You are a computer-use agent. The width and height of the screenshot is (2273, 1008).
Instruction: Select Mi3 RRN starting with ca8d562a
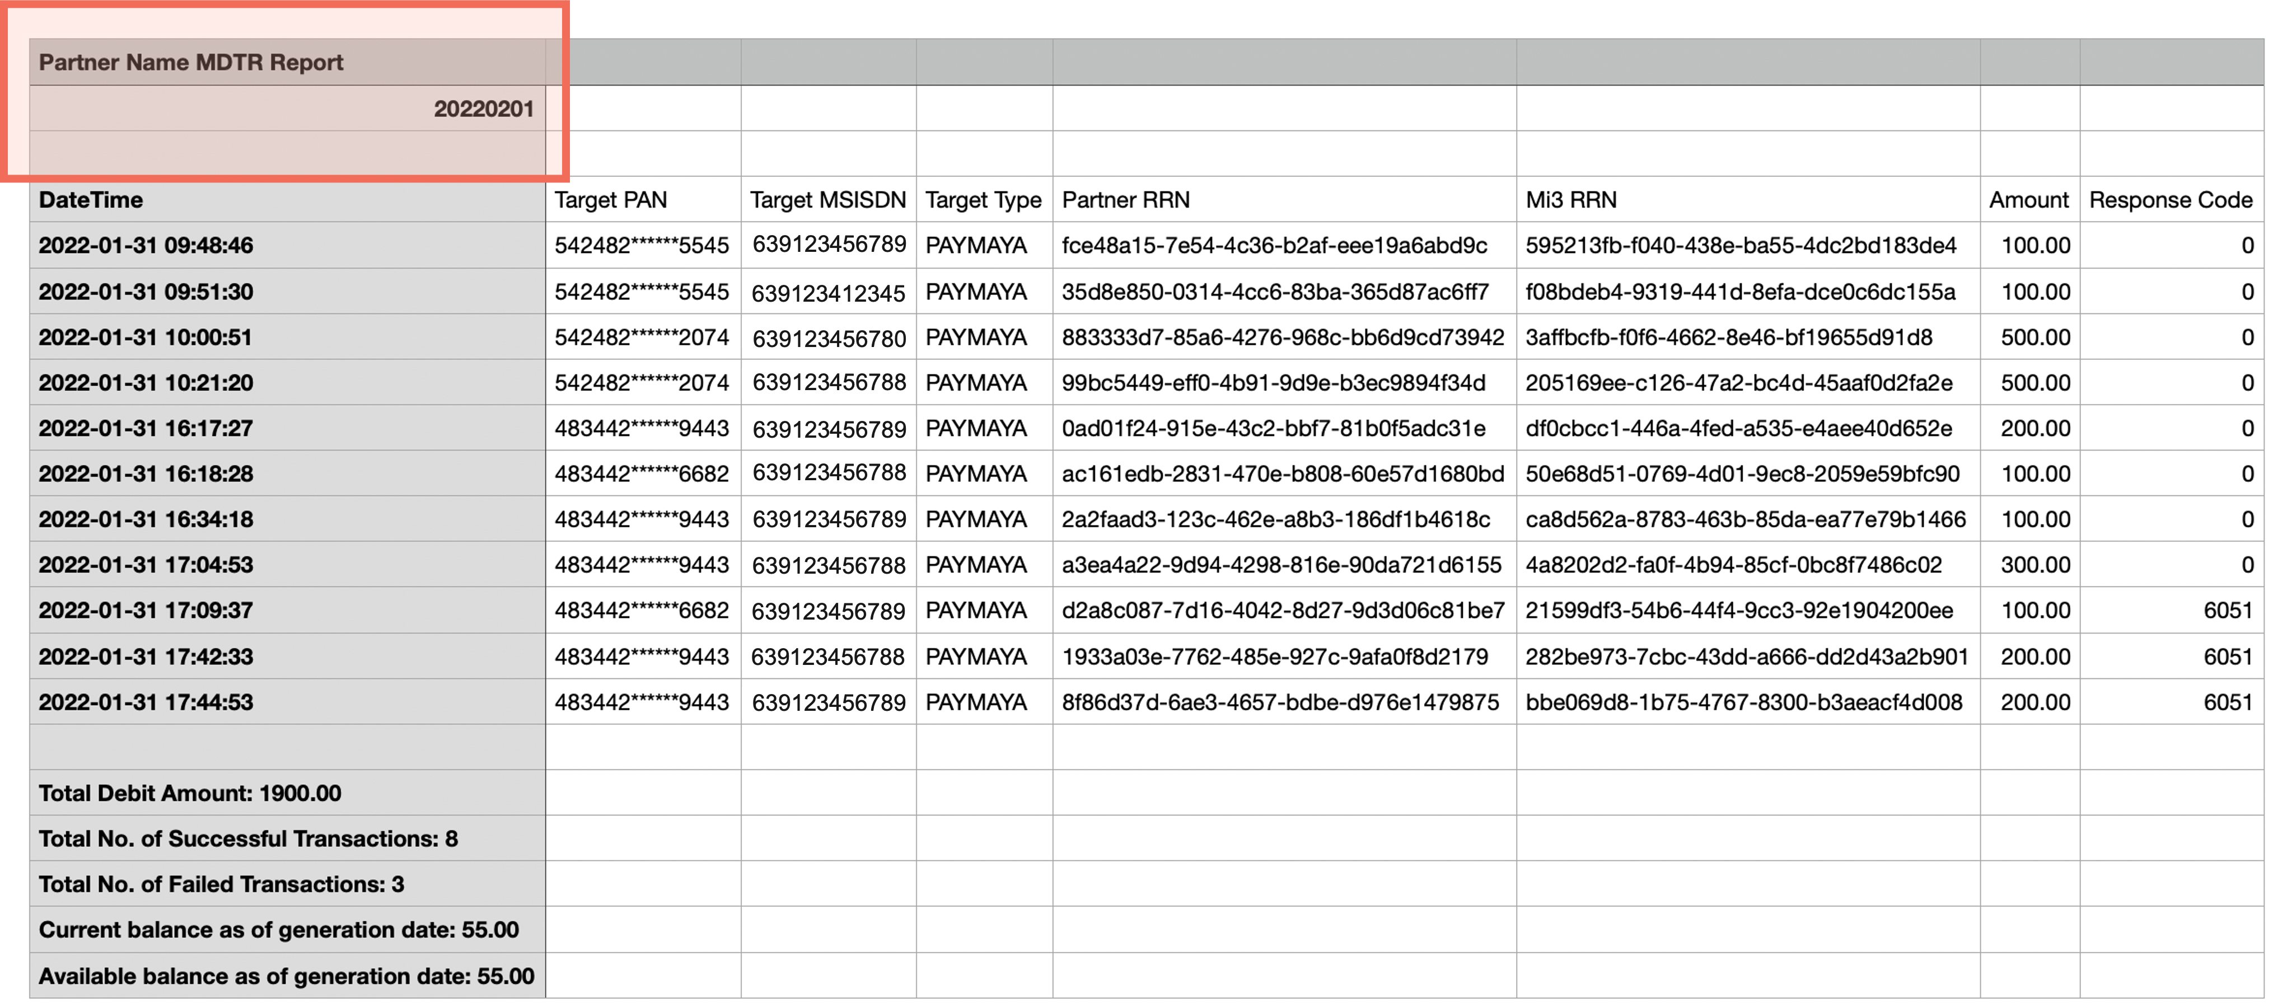pyautogui.click(x=1744, y=519)
